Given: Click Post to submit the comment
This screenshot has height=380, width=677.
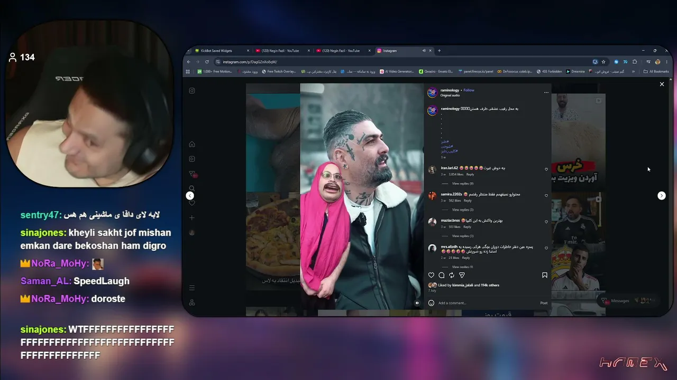Looking at the screenshot, I should pyautogui.click(x=544, y=303).
